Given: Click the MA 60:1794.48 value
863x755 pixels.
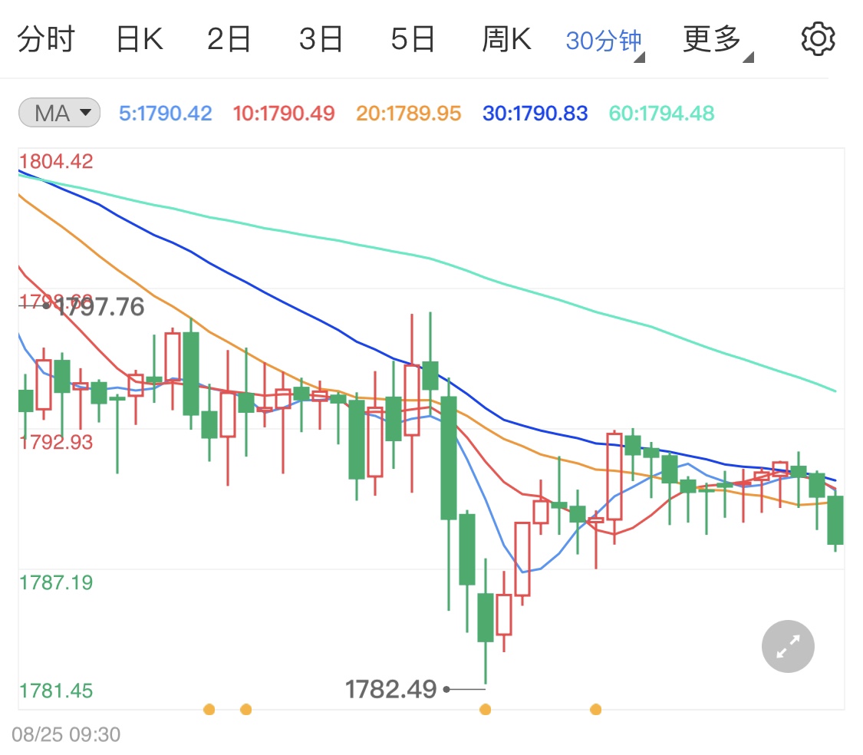Looking at the screenshot, I should 661,114.
